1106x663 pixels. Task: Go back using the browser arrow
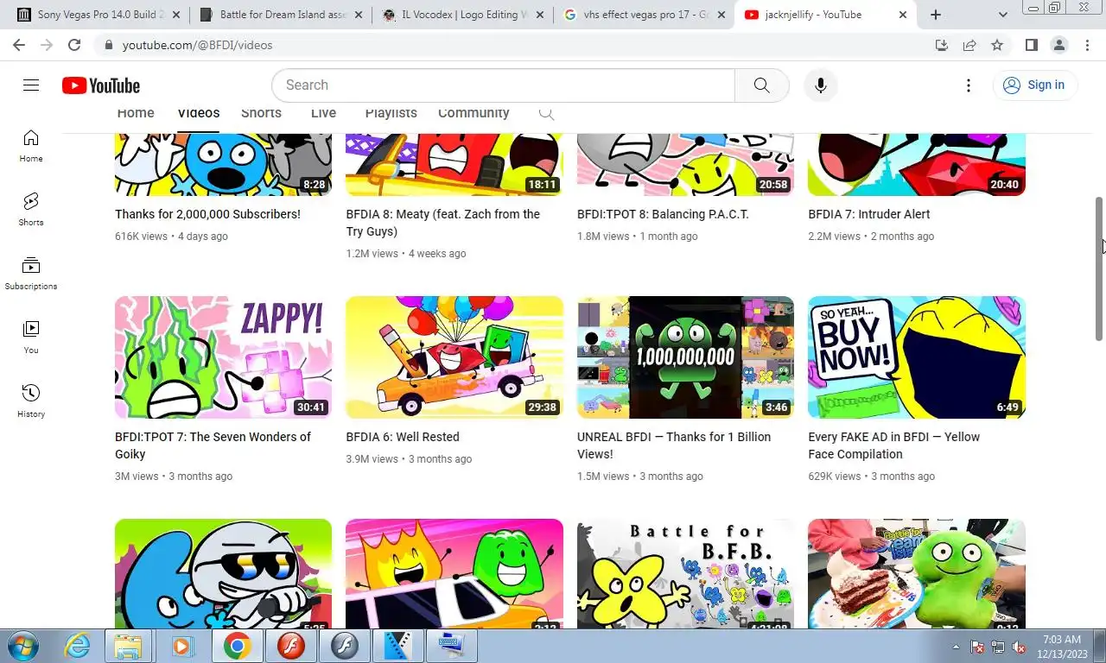pos(21,45)
